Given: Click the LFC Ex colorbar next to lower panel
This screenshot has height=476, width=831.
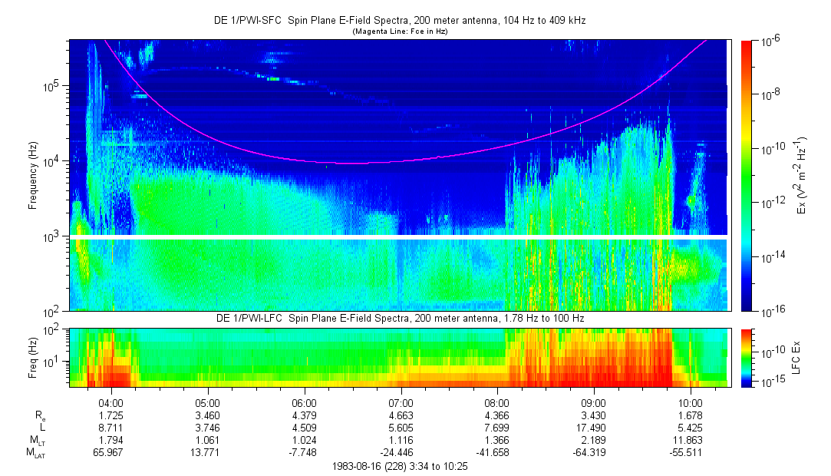Looking at the screenshot, I should click(746, 357).
